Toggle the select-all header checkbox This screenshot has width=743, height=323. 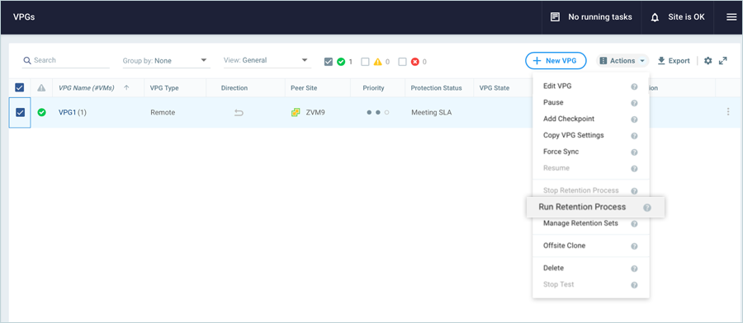coord(20,87)
